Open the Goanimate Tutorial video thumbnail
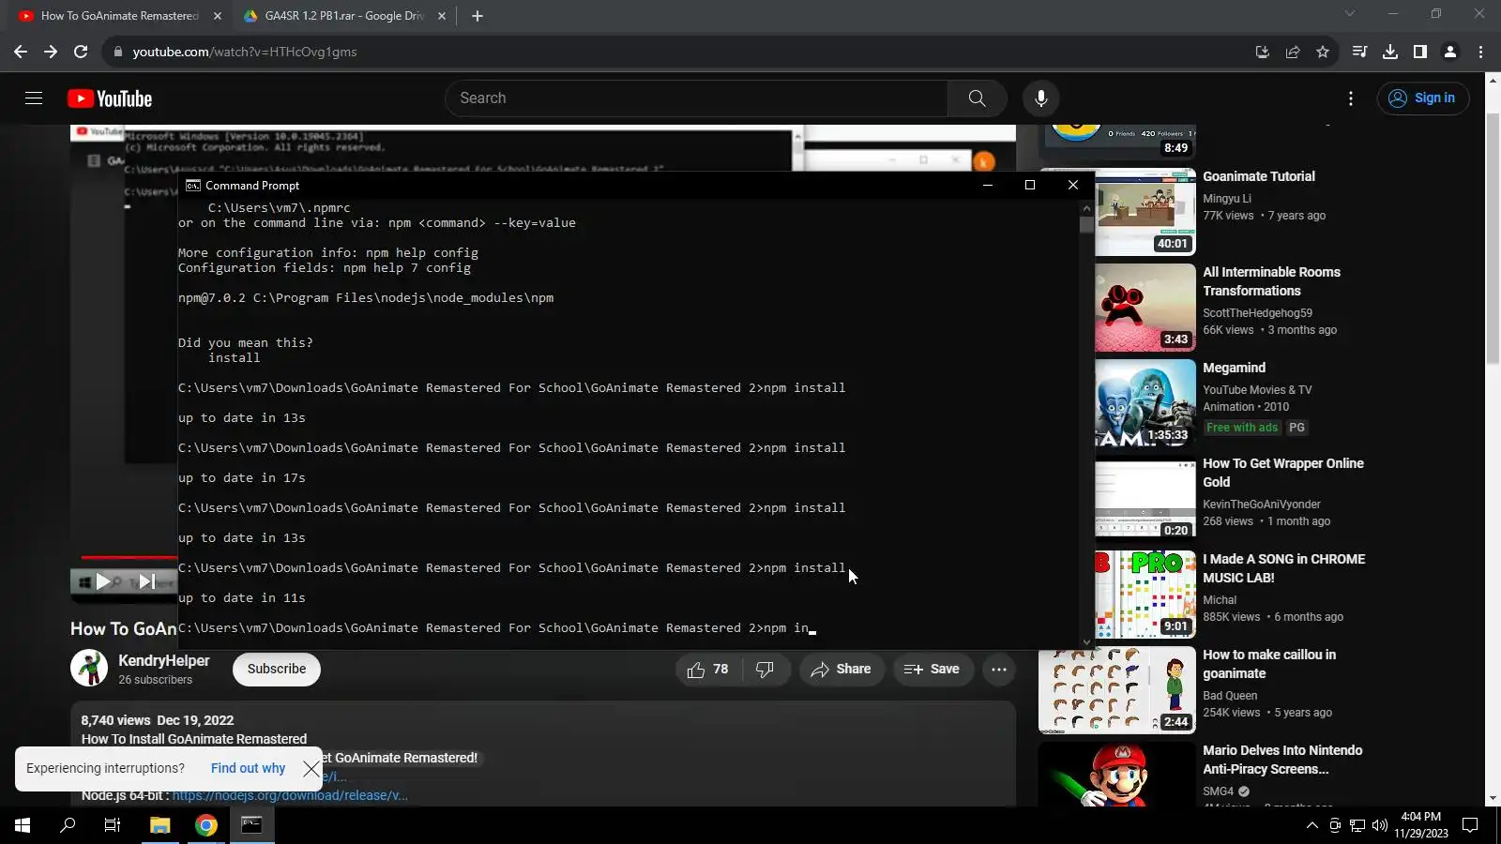1501x844 pixels. pos(1145,212)
